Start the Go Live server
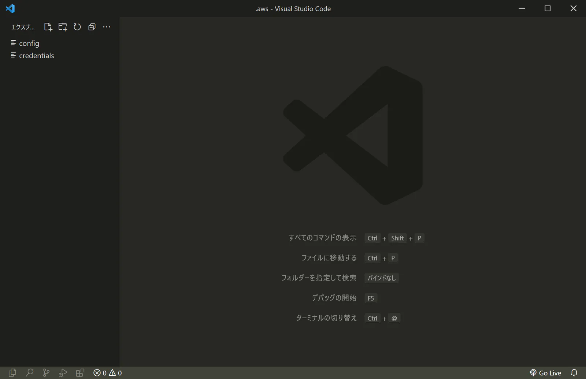This screenshot has width=586, height=379. [x=545, y=373]
